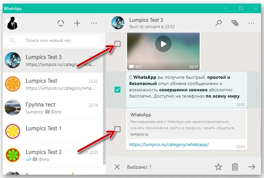Screen dimensions: 264x178
Task: Open the Lumpics Test 1 chat
Action: tap(53, 132)
